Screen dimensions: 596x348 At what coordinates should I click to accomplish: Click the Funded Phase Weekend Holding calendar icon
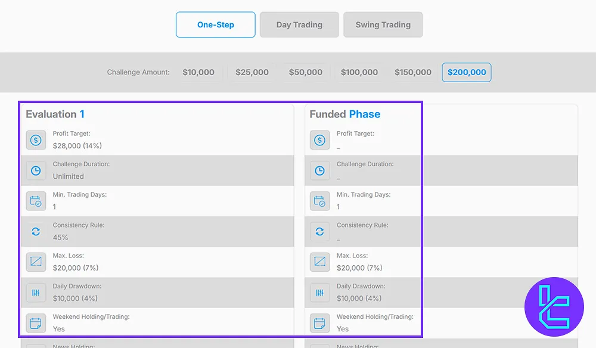[319, 323]
